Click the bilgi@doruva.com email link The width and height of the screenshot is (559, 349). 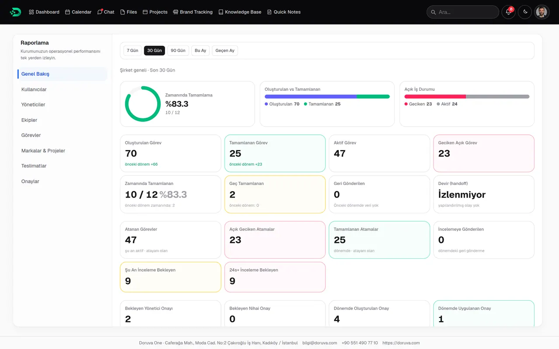pos(320,343)
